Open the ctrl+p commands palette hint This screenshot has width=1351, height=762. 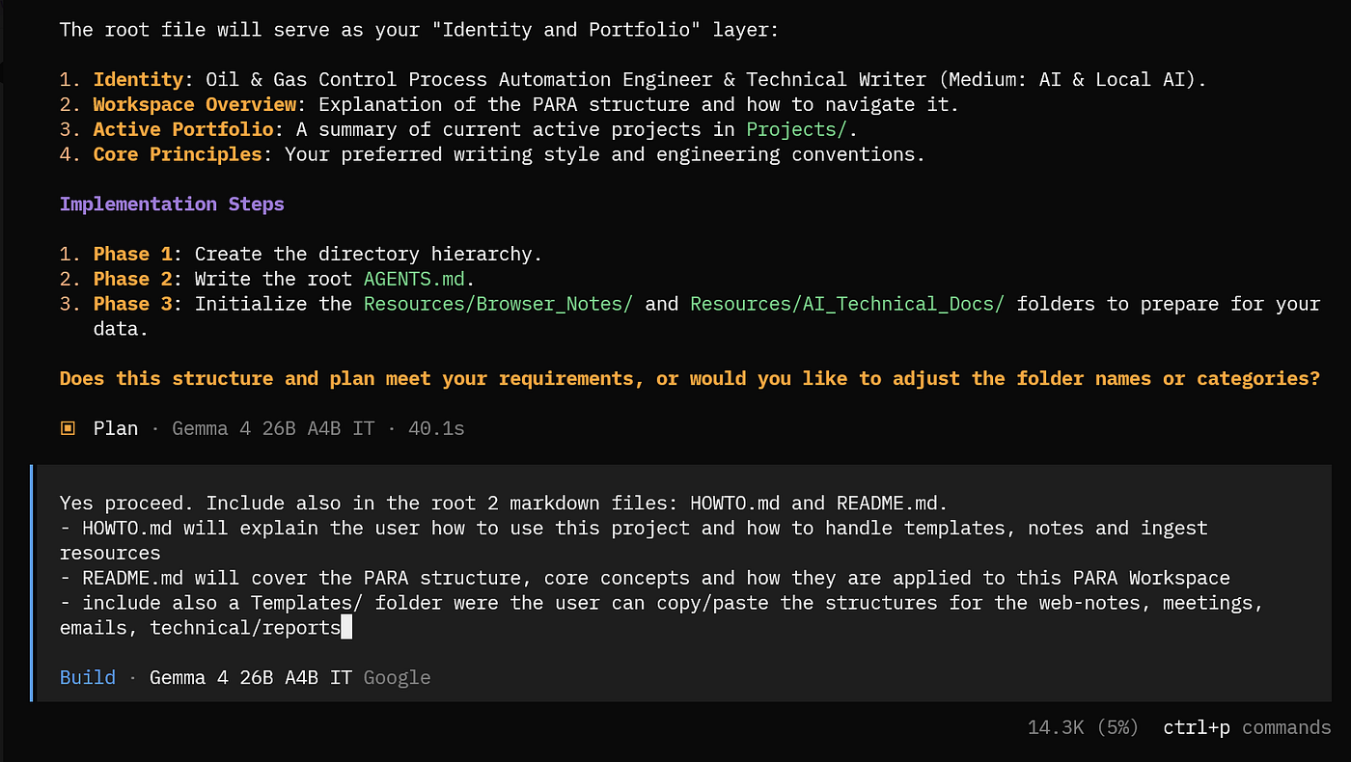click(x=1247, y=727)
